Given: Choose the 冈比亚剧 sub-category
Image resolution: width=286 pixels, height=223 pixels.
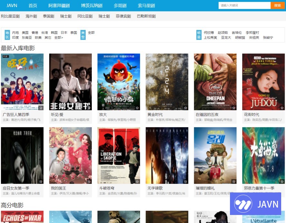Looking at the screenshot, I should pos(85,16).
